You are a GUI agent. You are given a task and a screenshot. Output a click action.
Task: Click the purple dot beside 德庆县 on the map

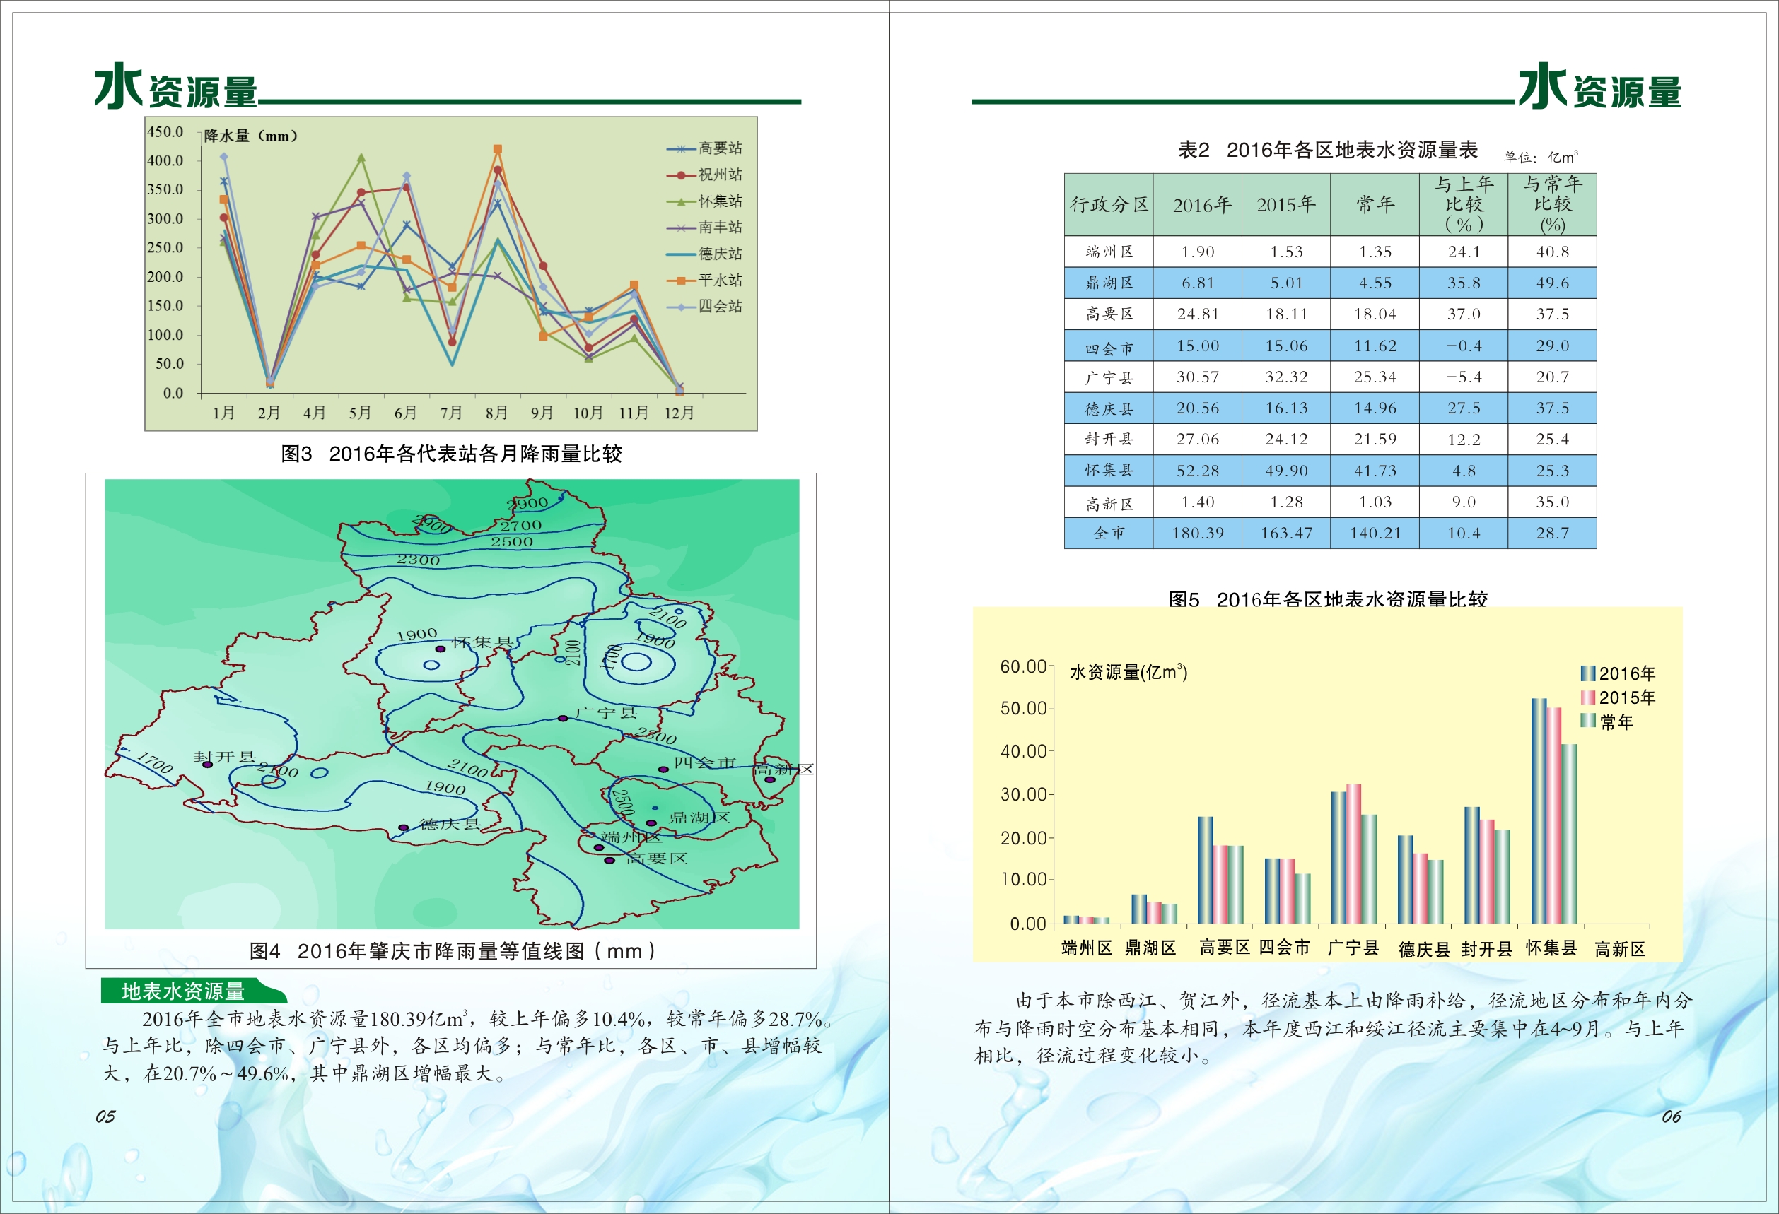404,827
